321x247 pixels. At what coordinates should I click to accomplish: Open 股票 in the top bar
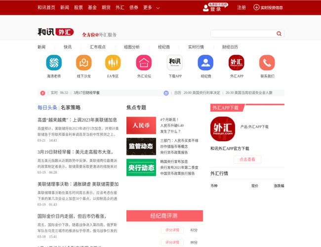click(x=79, y=7)
